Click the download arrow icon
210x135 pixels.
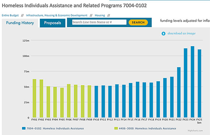[x=163, y=34]
